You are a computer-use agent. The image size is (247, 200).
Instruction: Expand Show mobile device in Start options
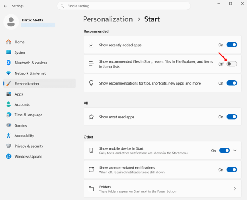235,151
